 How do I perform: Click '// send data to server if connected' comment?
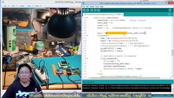pos(118,56)
